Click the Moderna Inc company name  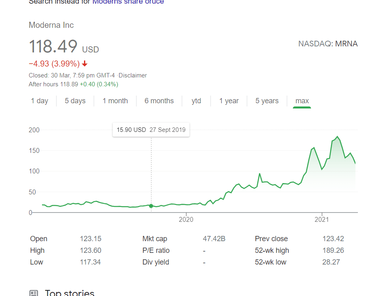tap(51, 25)
